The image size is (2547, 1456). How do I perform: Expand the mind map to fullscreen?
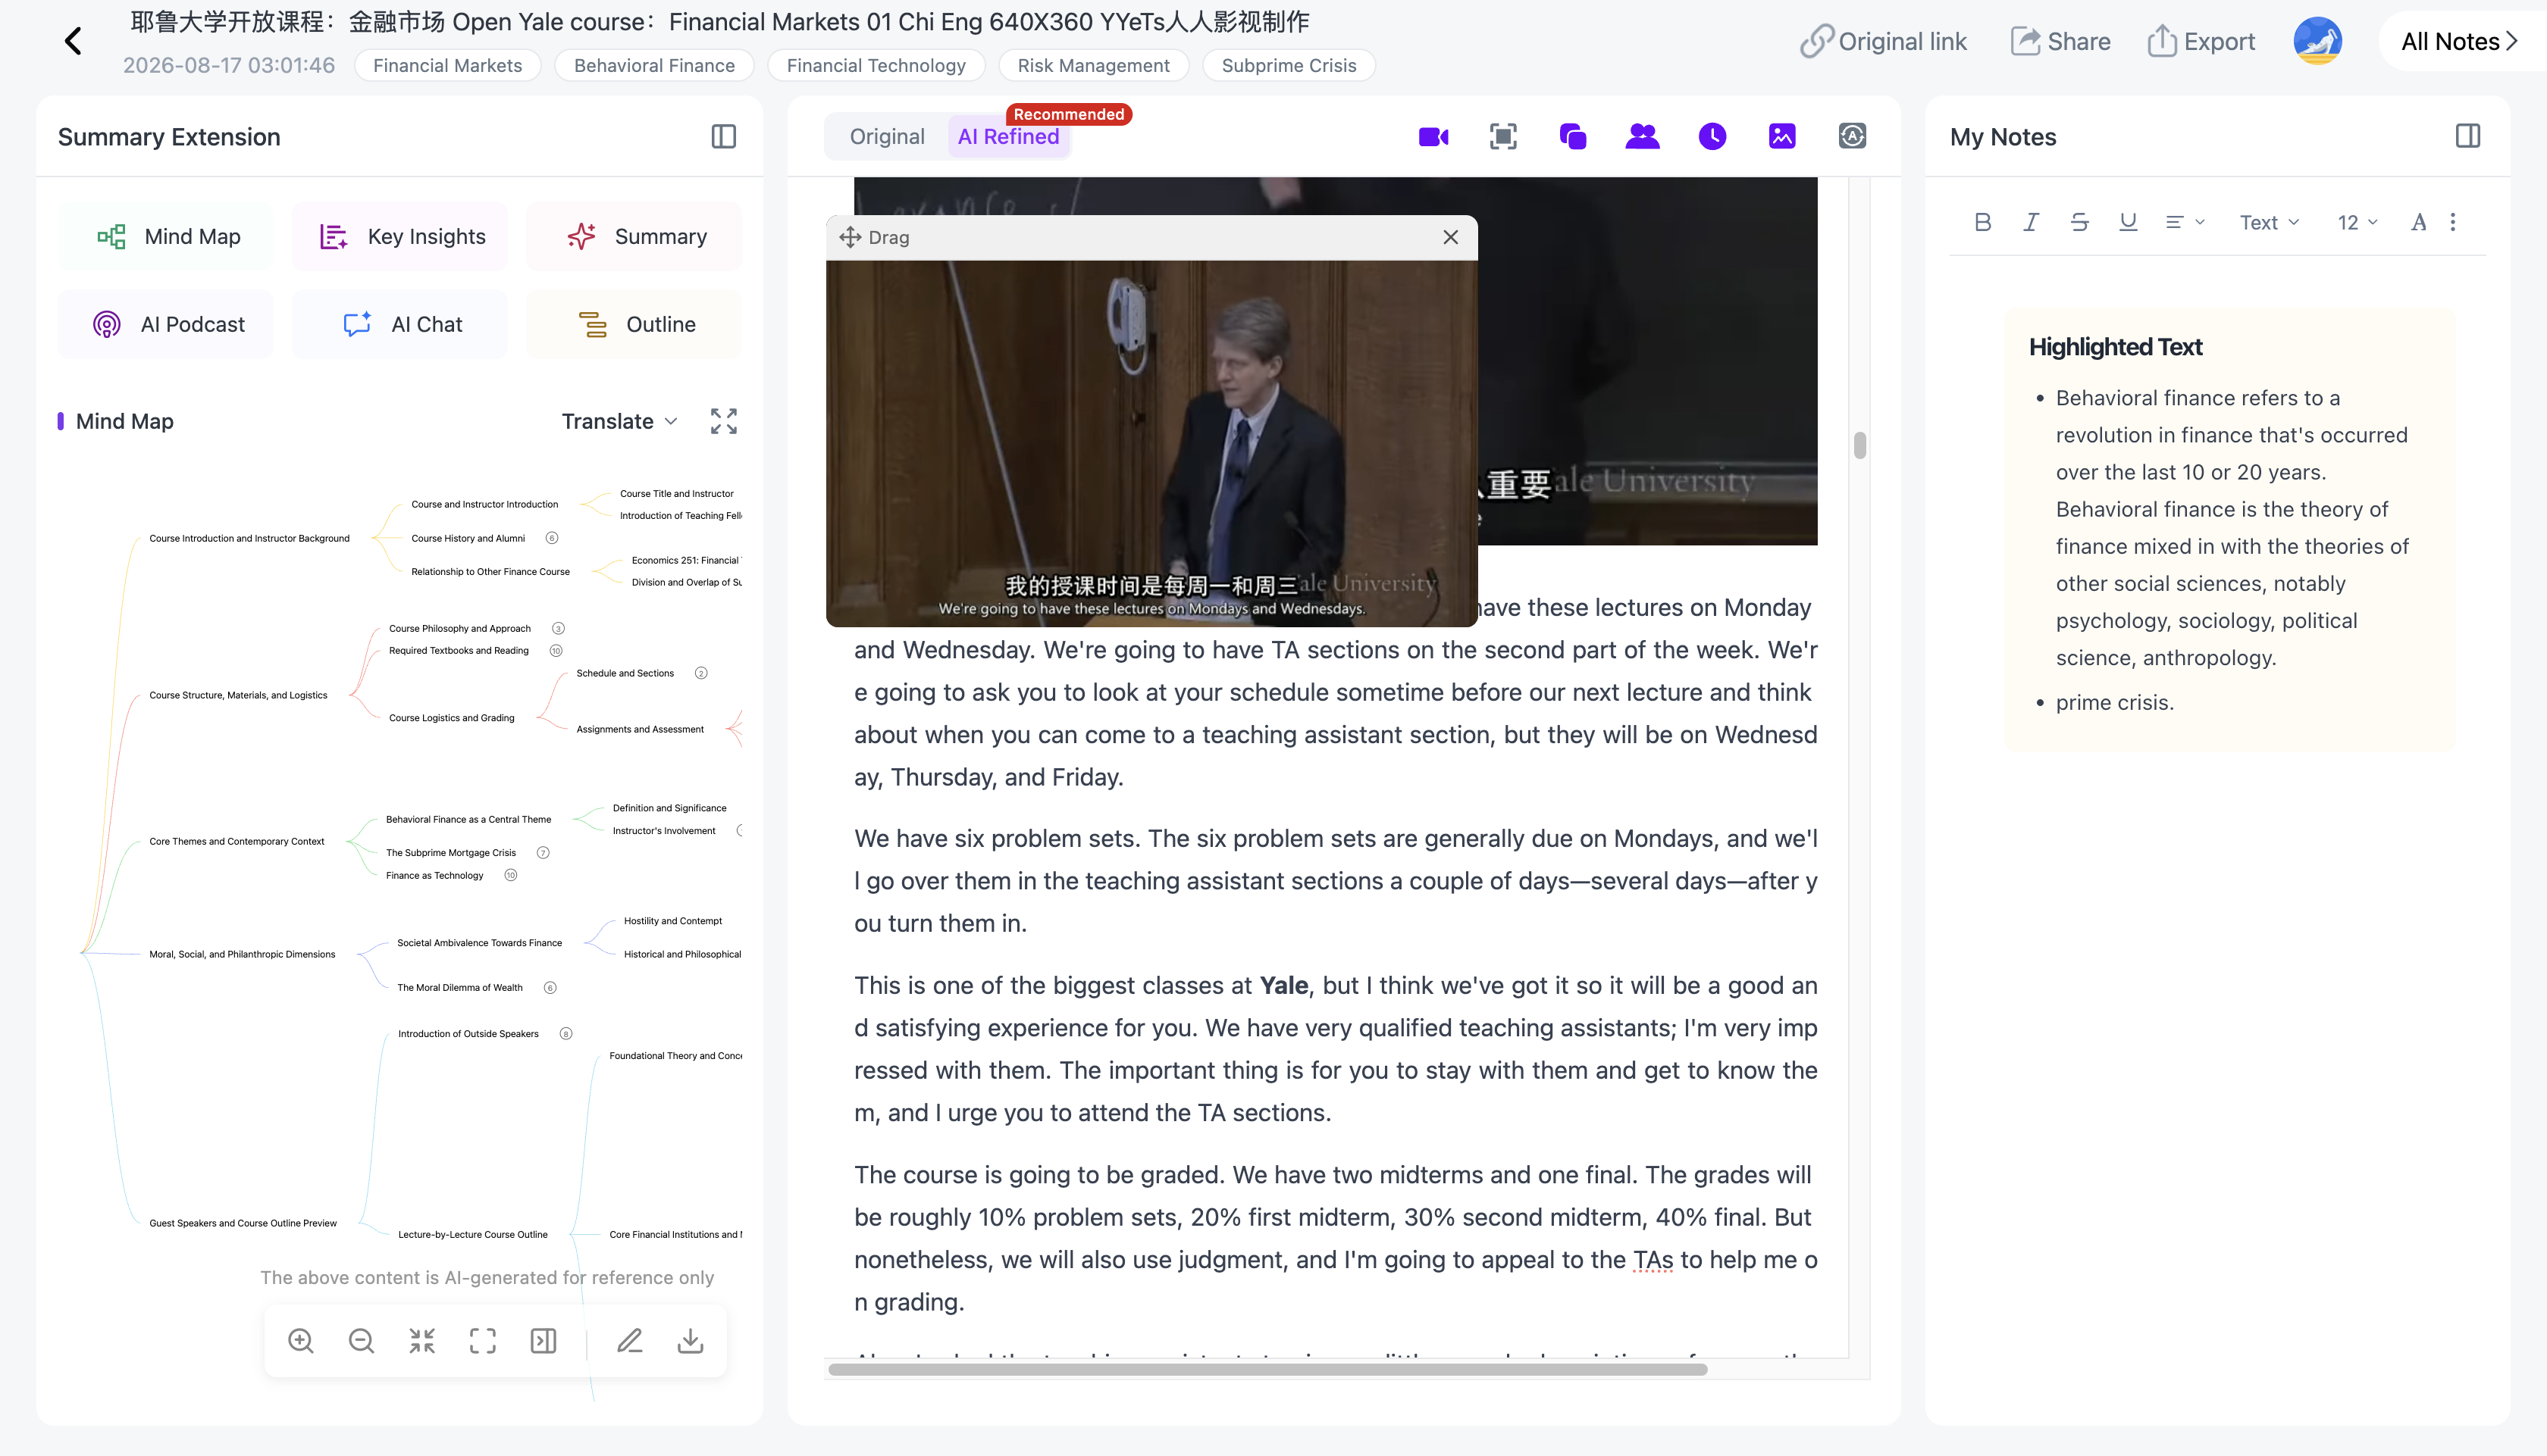click(723, 421)
